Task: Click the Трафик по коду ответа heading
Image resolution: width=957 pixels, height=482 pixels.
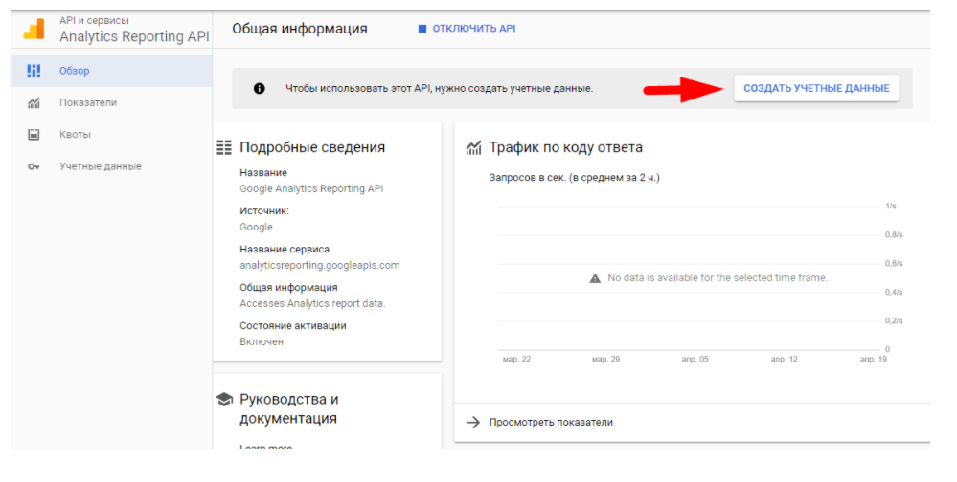Action: click(566, 147)
